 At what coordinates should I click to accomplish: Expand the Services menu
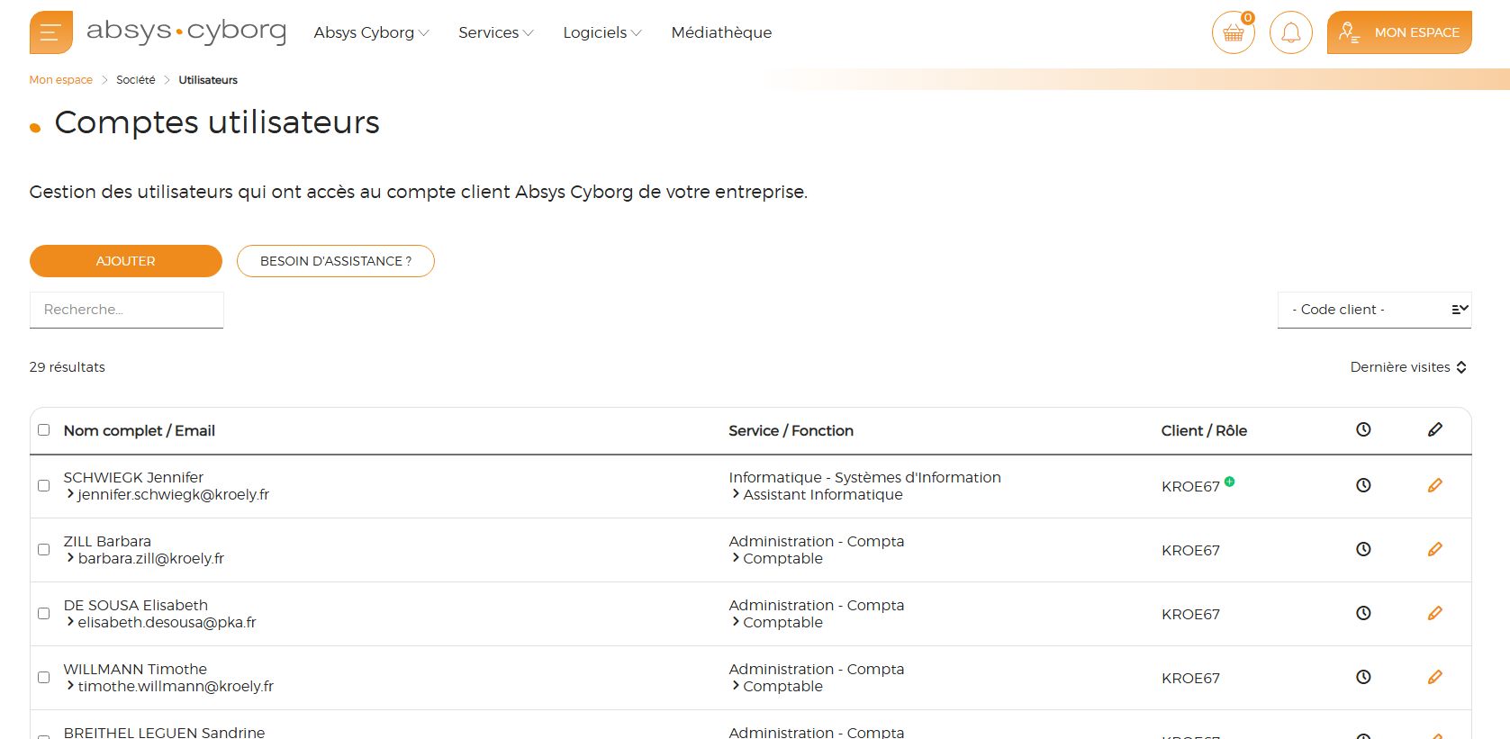[x=495, y=32]
